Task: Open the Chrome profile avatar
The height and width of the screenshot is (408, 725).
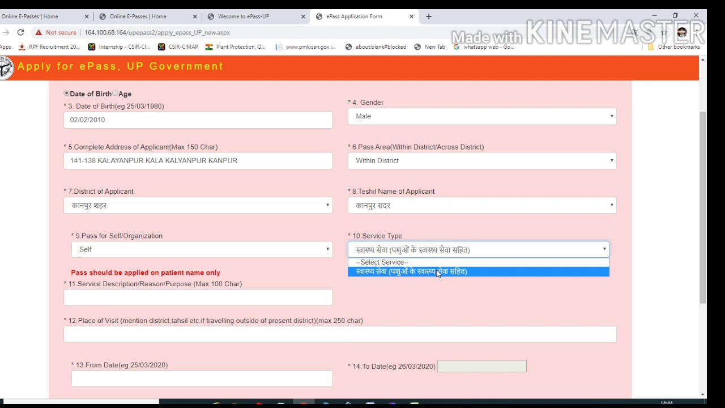Action: 682,32
